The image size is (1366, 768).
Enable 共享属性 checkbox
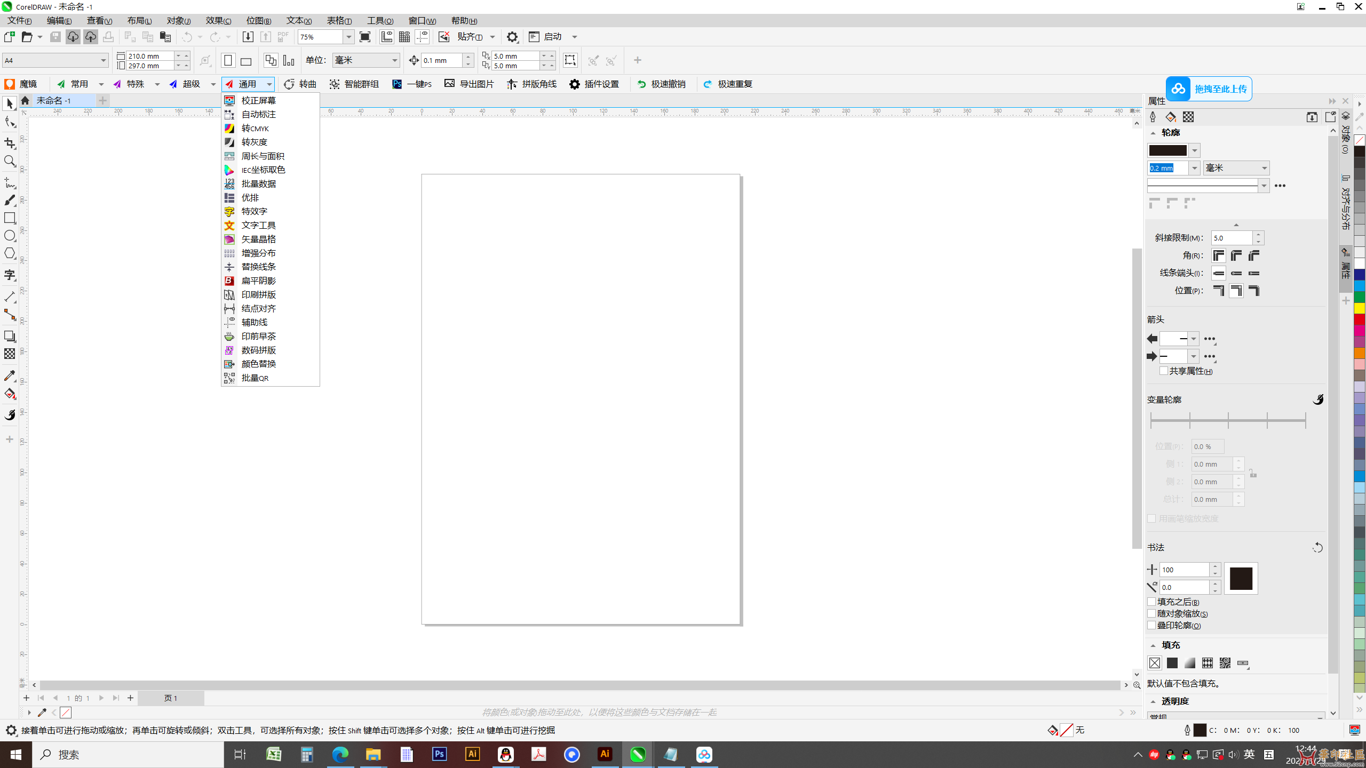[1164, 371]
